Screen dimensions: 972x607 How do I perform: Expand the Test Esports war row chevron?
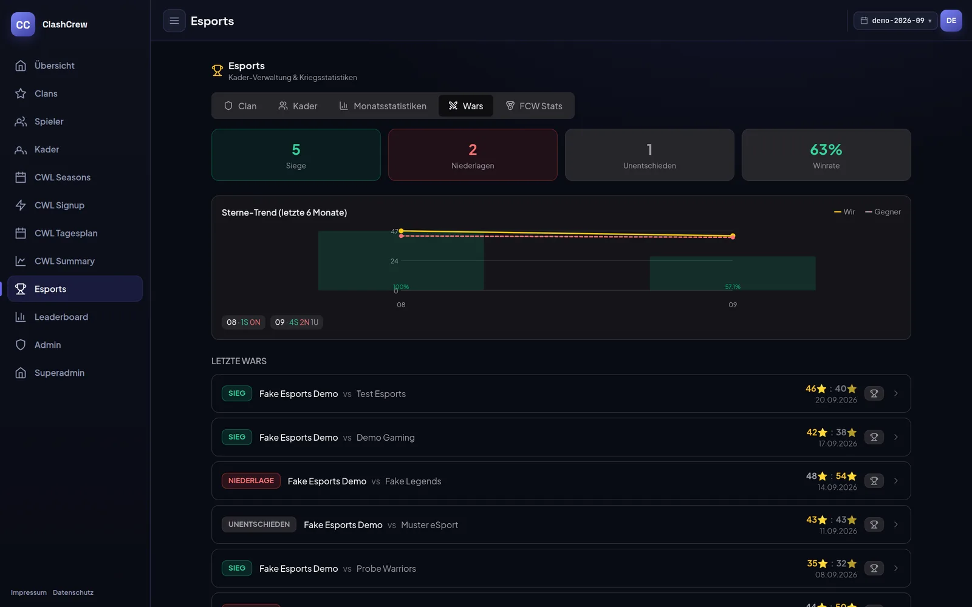click(x=896, y=393)
